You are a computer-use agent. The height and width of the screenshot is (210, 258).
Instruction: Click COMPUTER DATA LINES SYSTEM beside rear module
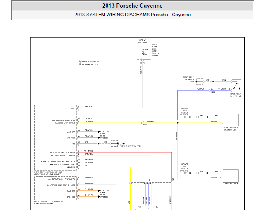[105, 135]
